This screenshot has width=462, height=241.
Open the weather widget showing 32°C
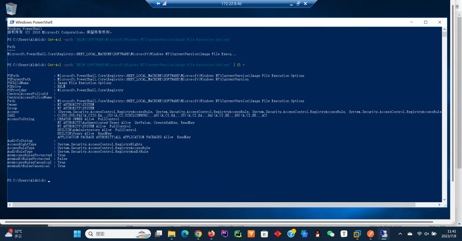tap(14, 233)
